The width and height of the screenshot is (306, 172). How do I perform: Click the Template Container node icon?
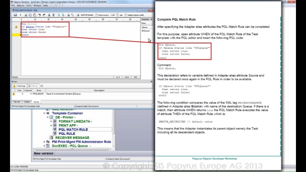click(x=48, y=113)
